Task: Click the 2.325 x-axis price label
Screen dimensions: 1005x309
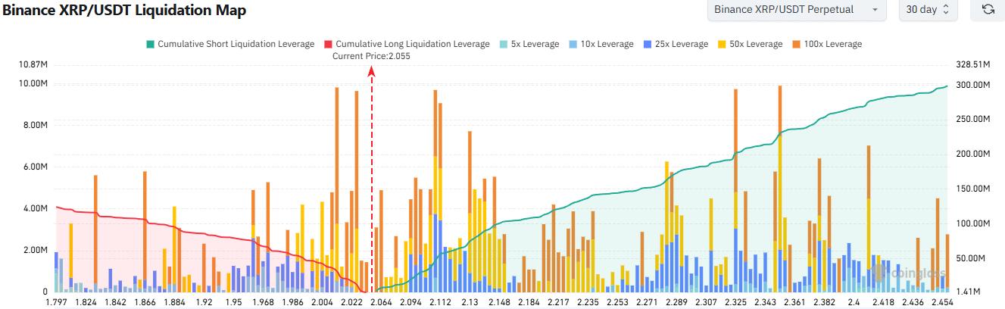Action: click(x=735, y=302)
